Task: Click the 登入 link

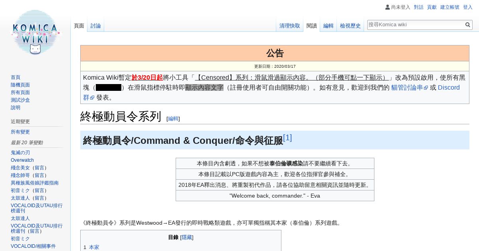Action: (468, 7)
